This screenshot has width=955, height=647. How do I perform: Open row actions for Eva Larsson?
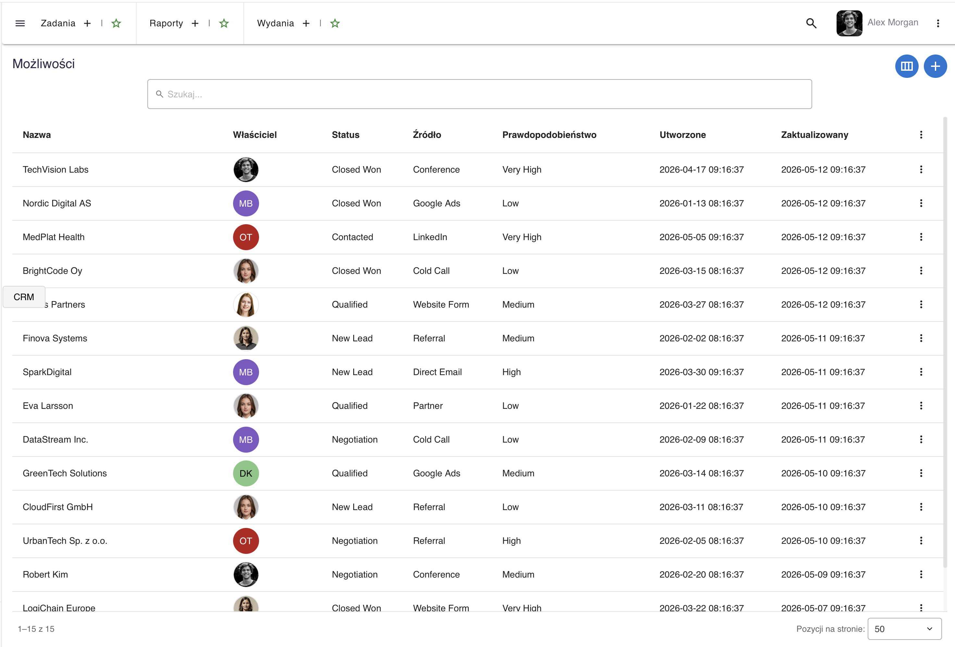click(x=921, y=406)
